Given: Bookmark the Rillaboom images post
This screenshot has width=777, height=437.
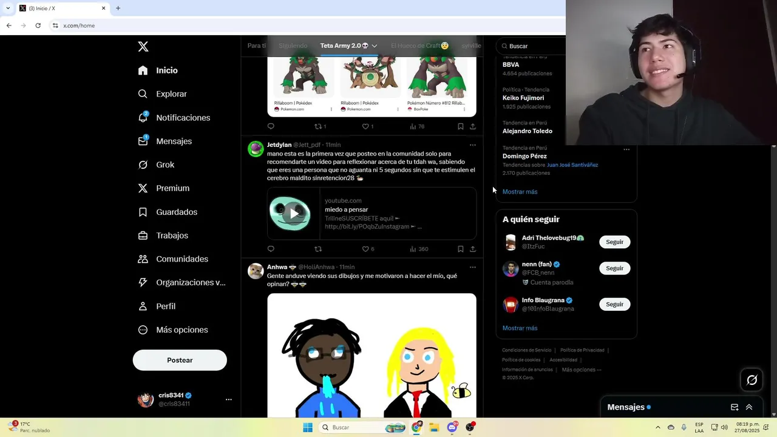Looking at the screenshot, I should [461, 126].
